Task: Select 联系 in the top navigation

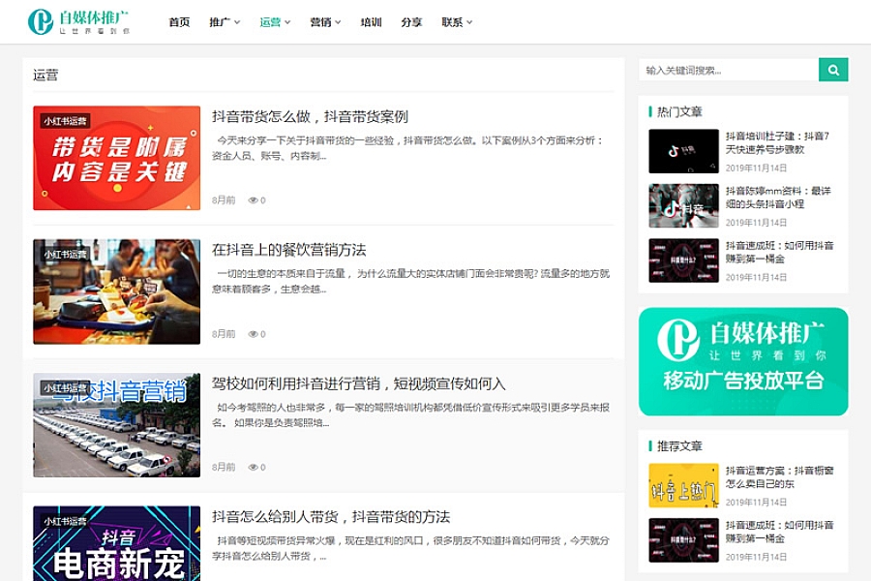Action: tap(452, 22)
